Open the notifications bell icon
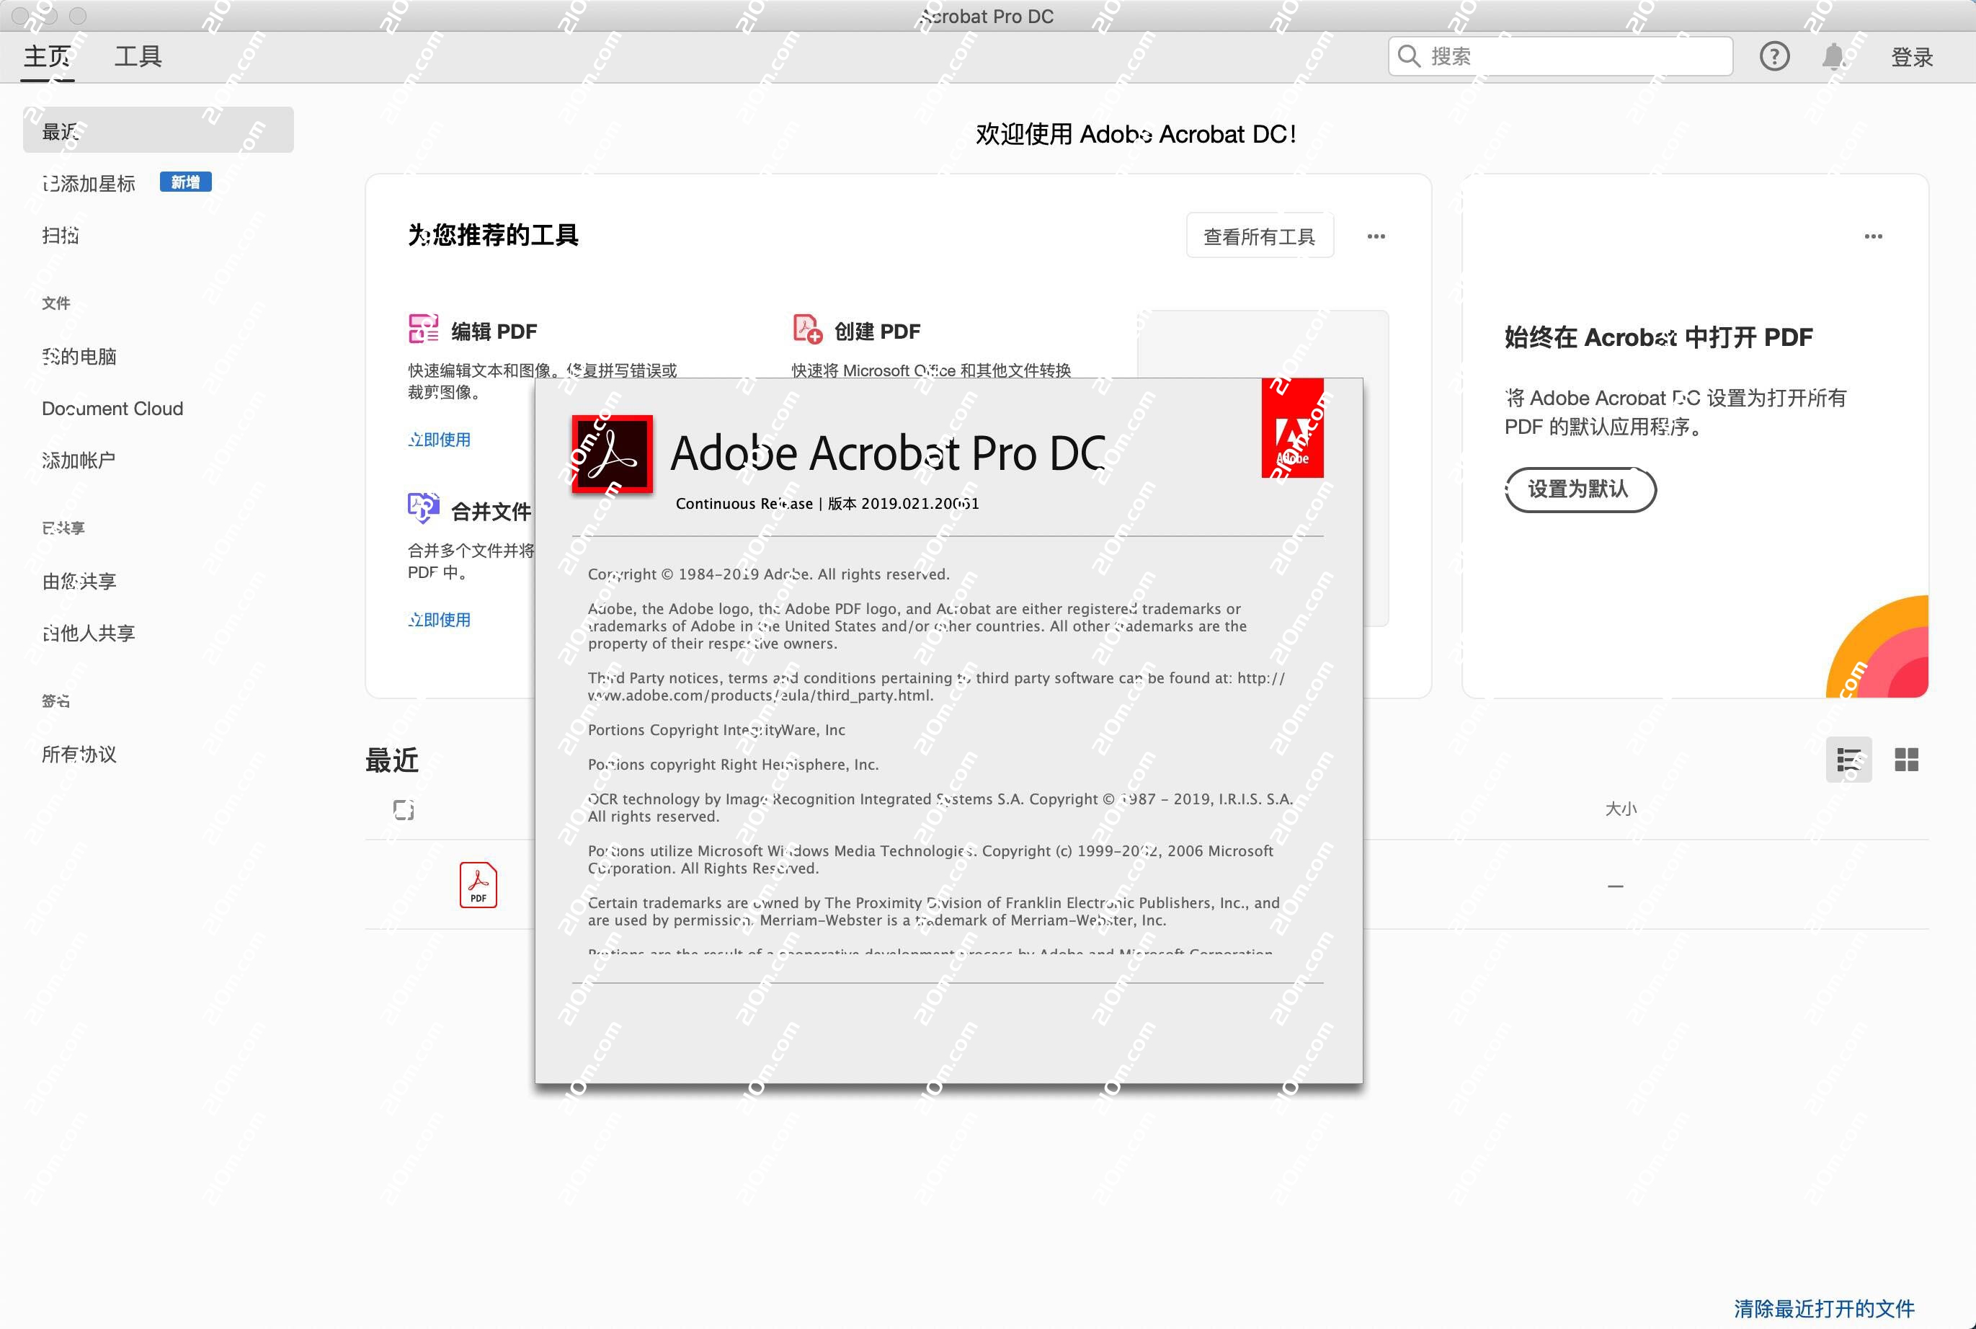This screenshot has width=1976, height=1329. point(1833,57)
